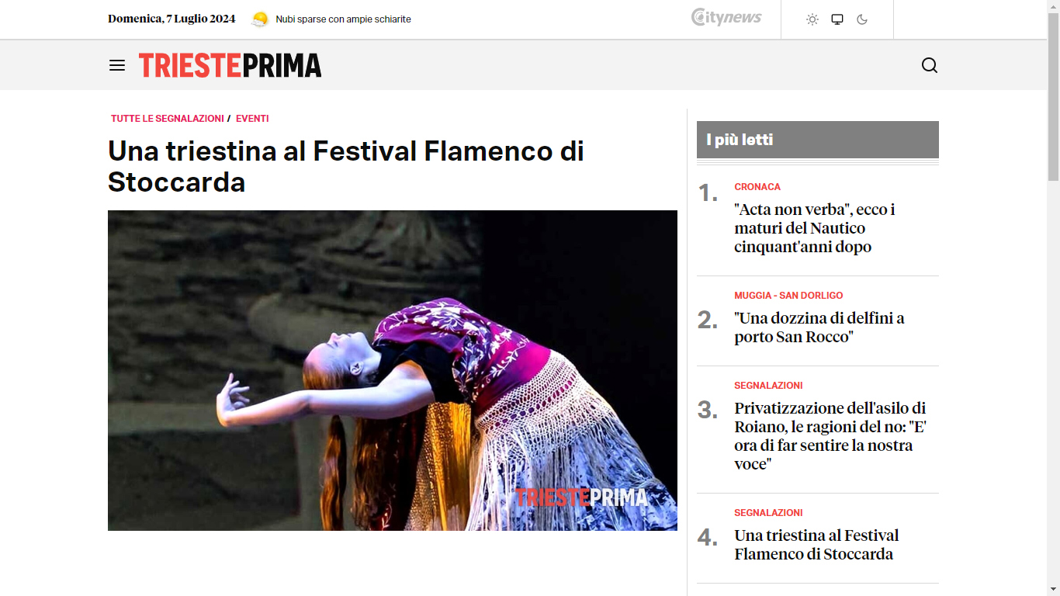Enable dark mode moon icon
This screenshot has height=596, width=1060.
coord(862,19)
